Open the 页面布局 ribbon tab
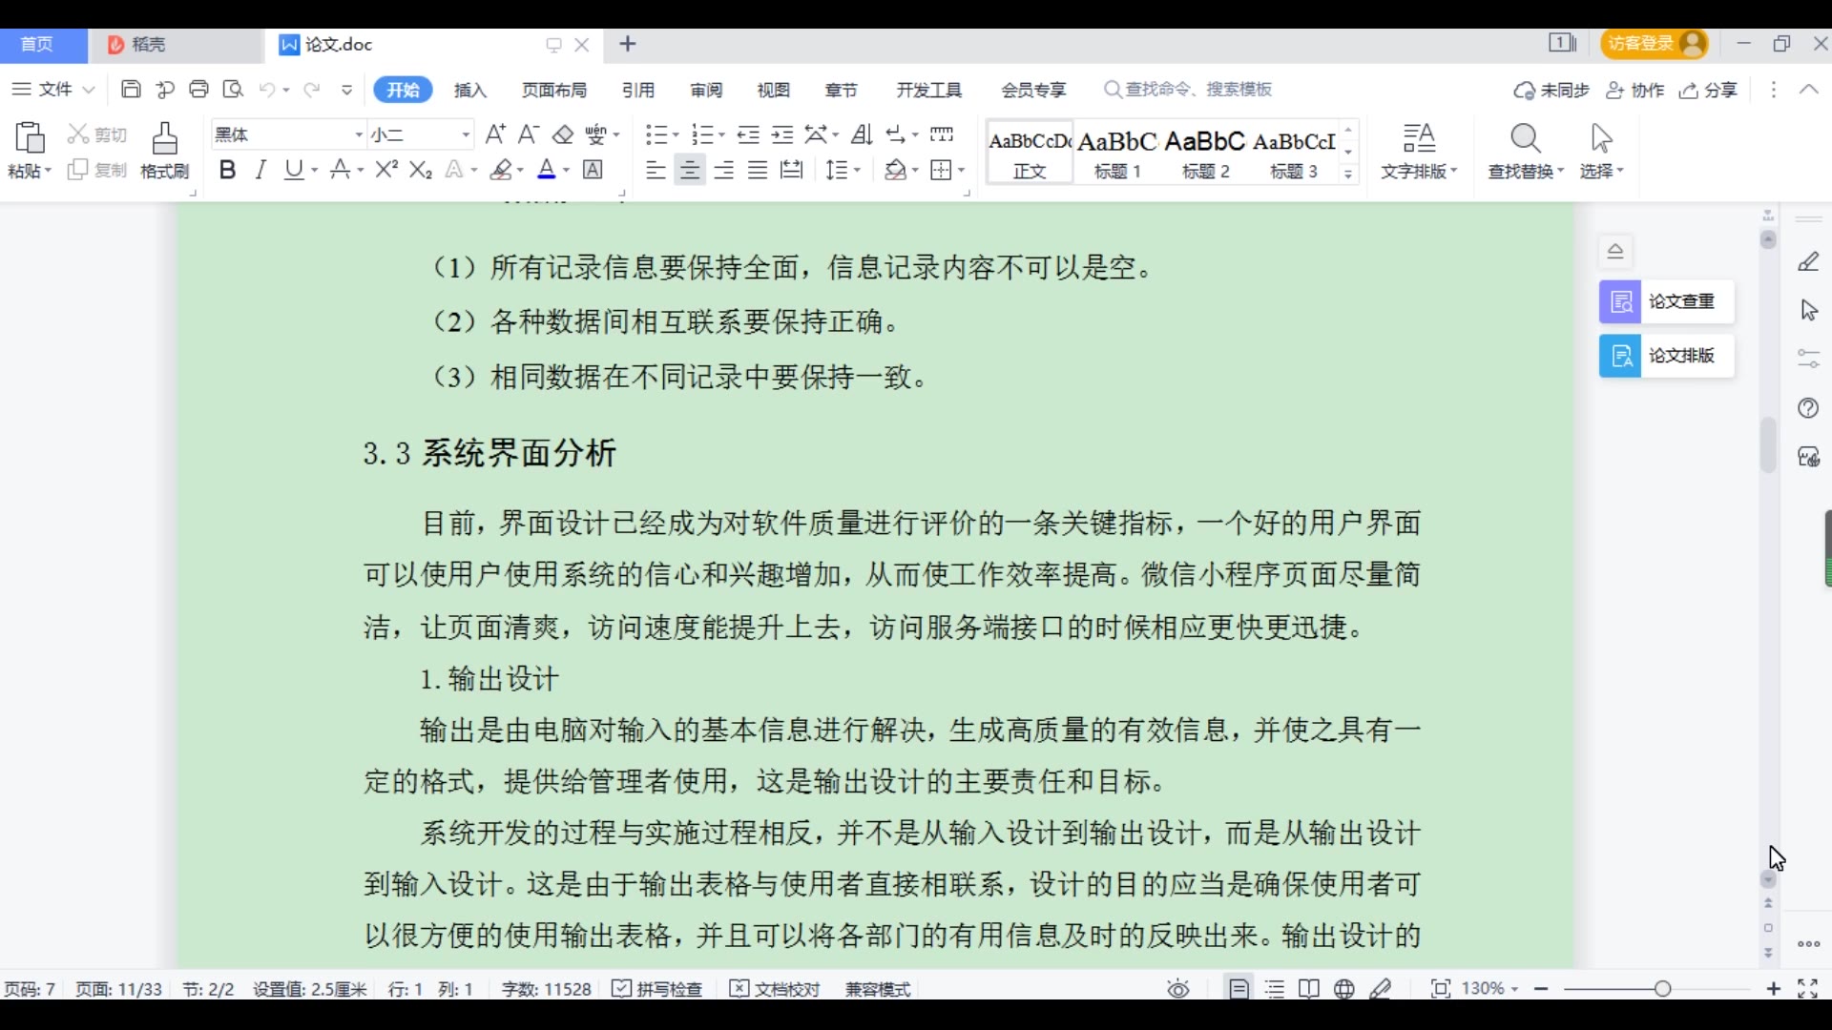The height and width of the screenshot is (1030, 1832). click(x=554, y=90)
